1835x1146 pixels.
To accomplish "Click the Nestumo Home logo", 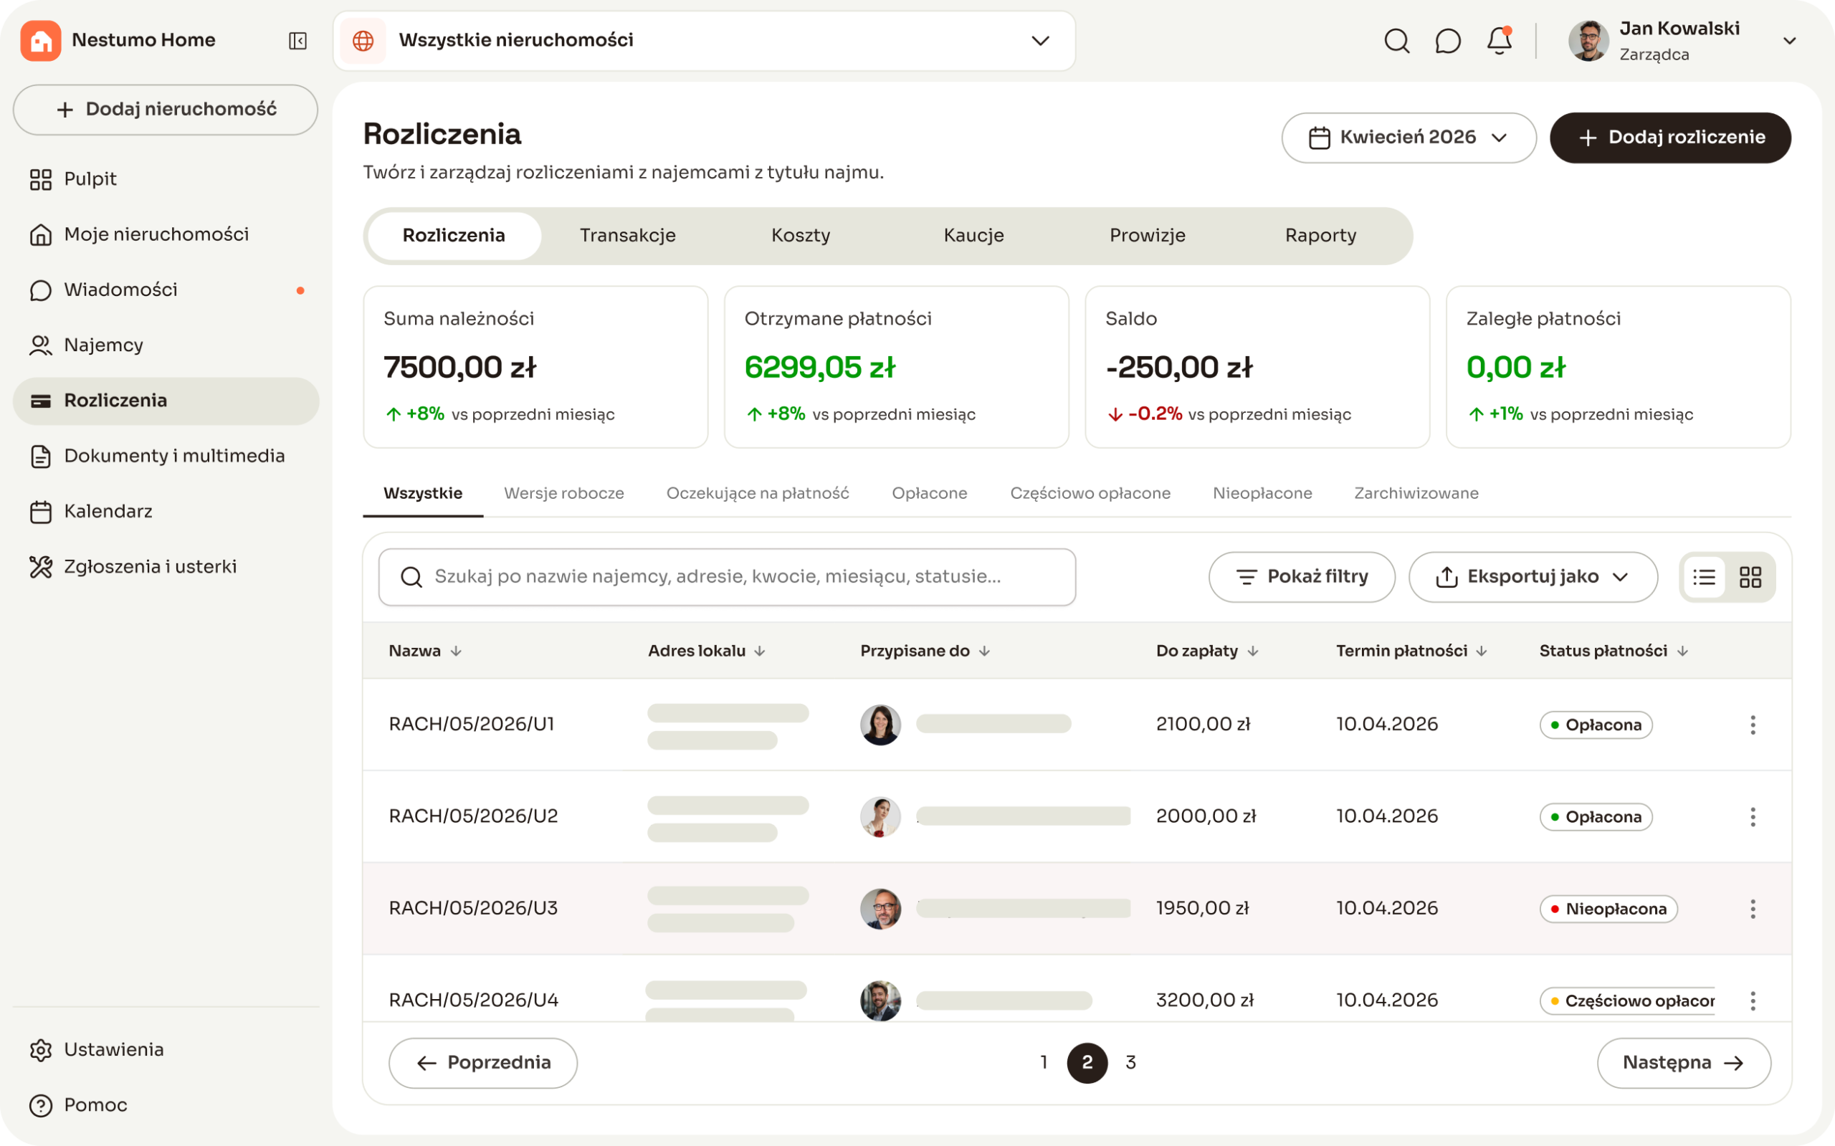I will 41,40.
